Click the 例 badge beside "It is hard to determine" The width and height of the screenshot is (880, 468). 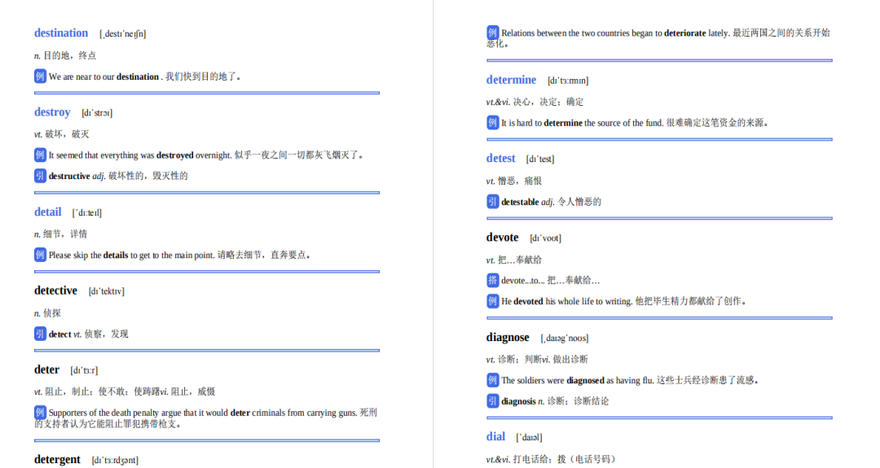click(x=492, y=123)
